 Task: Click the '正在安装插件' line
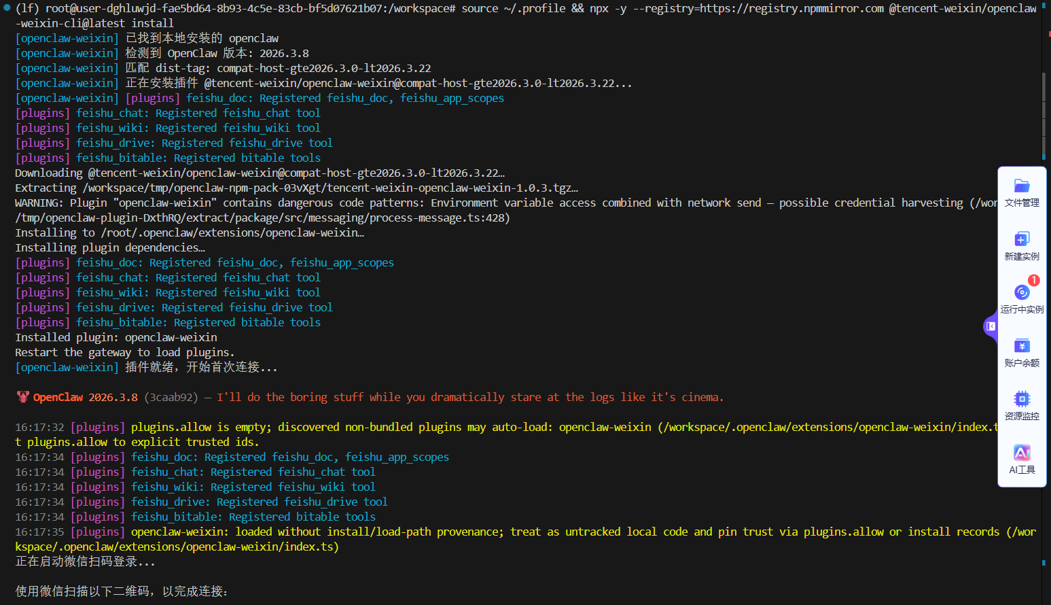(x=323, y=83)
